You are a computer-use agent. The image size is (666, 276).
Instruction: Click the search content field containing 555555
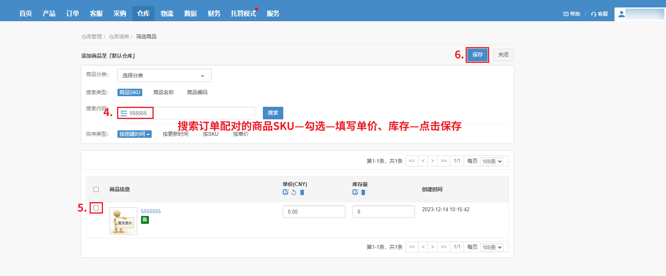tap(186, 113)
